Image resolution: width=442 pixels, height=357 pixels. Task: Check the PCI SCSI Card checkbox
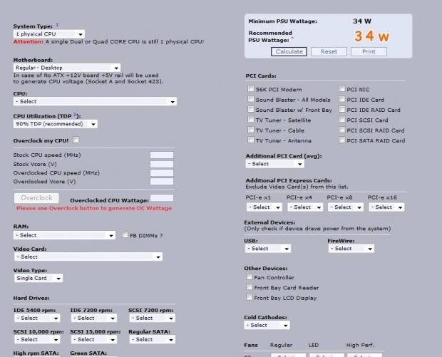tap(342, 120)
